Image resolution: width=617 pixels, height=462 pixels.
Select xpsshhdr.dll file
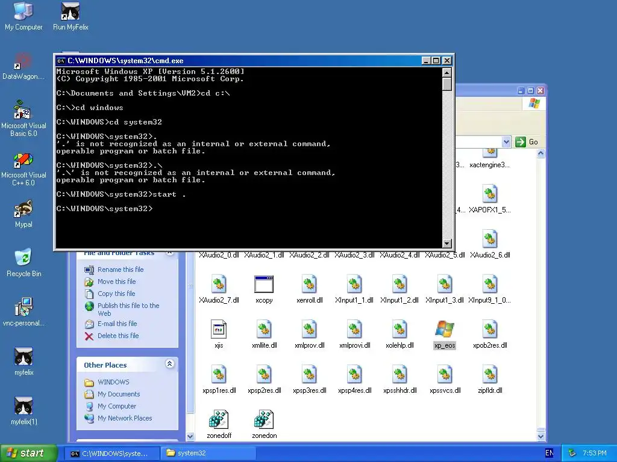pos(399,380)
